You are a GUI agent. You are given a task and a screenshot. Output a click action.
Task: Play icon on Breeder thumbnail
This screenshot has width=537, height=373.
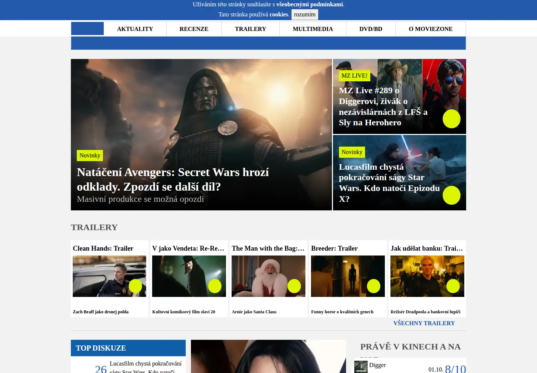point(374,286)
